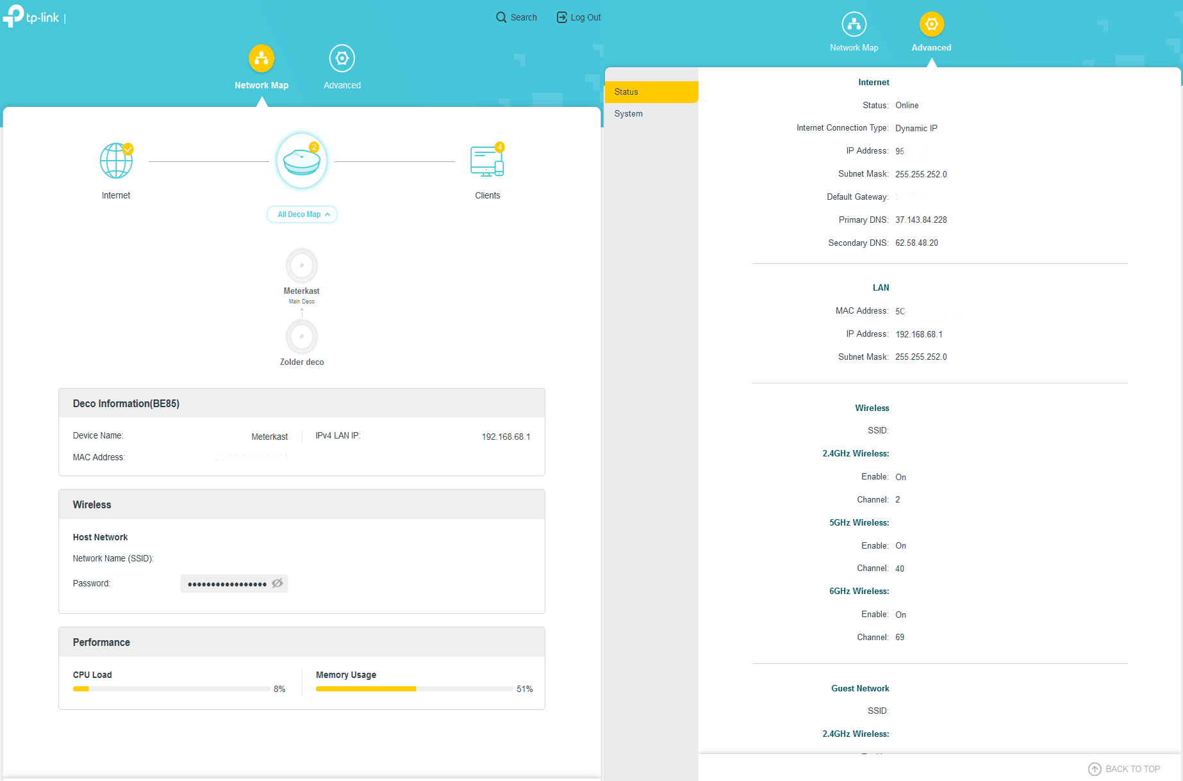Select Network Map label in right window
Image resolution: width=1183 pixels, height=781 pixels.
[854, 48]
